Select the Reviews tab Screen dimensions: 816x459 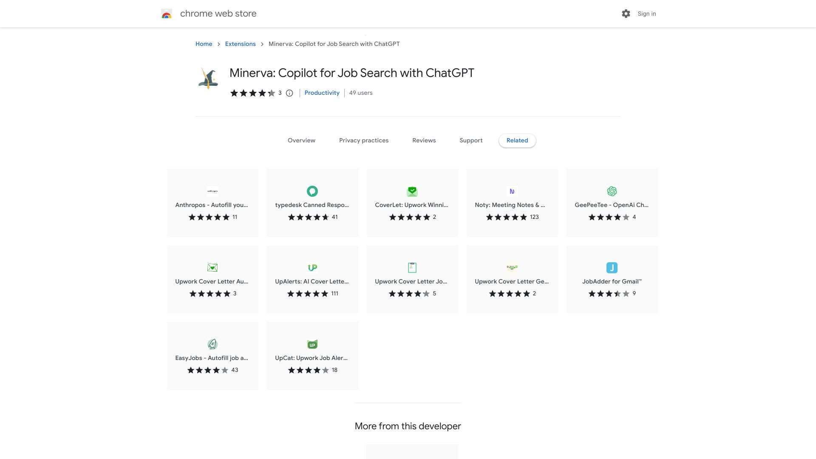[424, 140]
